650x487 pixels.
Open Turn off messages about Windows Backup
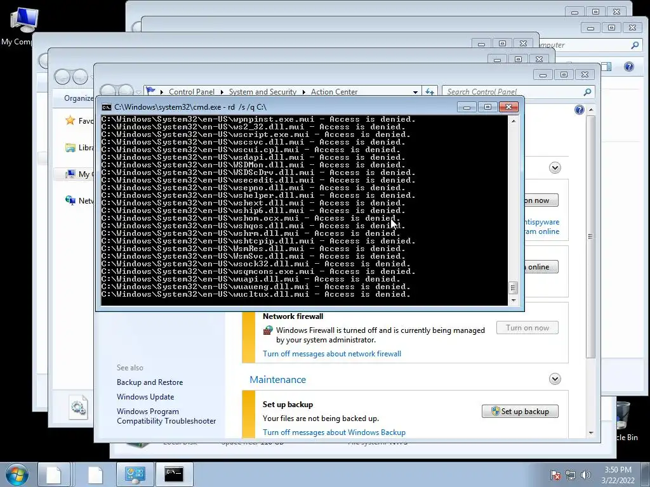334,432
